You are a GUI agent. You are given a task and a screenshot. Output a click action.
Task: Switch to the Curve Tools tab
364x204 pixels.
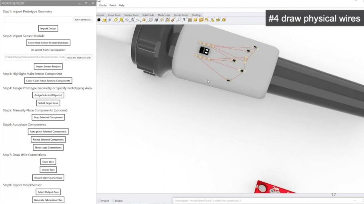(114, 15)
